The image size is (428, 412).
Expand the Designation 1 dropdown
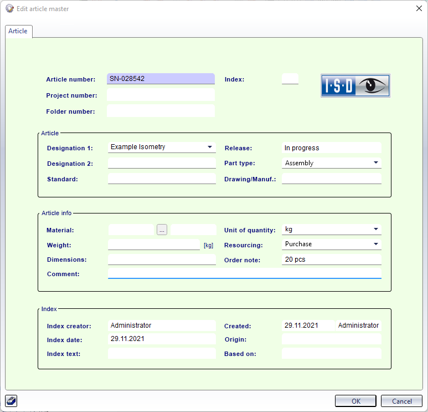[x=210, y=147]
